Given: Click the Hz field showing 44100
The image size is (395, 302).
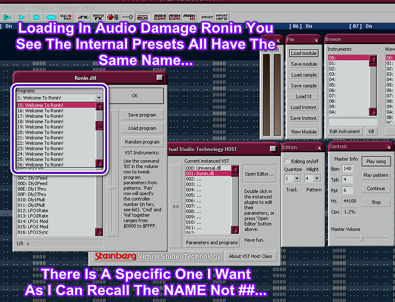Looking at the screenshot, I should (350, 201).
